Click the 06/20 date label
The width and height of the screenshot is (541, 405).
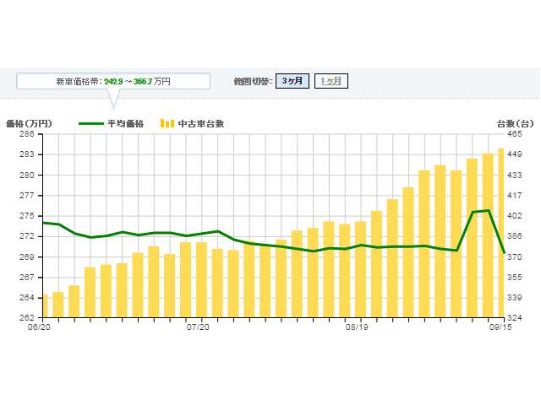(x=41, y=327)
